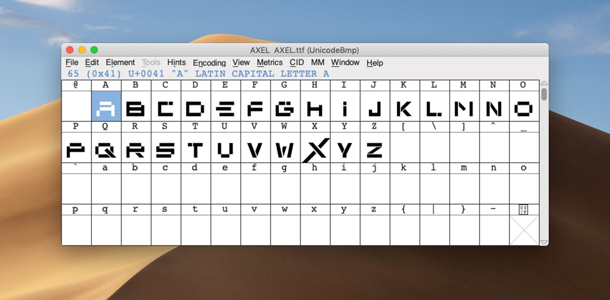This screenshot has height=300, width=610.
Task: Open the Help menu
Action: pyautogui.click(x=375, y=63)
